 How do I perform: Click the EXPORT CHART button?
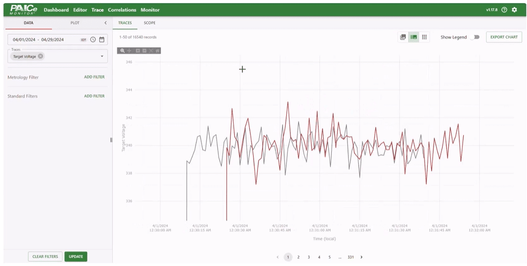pos(504,37)
